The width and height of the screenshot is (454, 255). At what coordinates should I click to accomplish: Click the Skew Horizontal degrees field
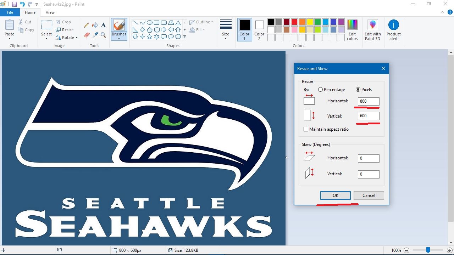369,158
